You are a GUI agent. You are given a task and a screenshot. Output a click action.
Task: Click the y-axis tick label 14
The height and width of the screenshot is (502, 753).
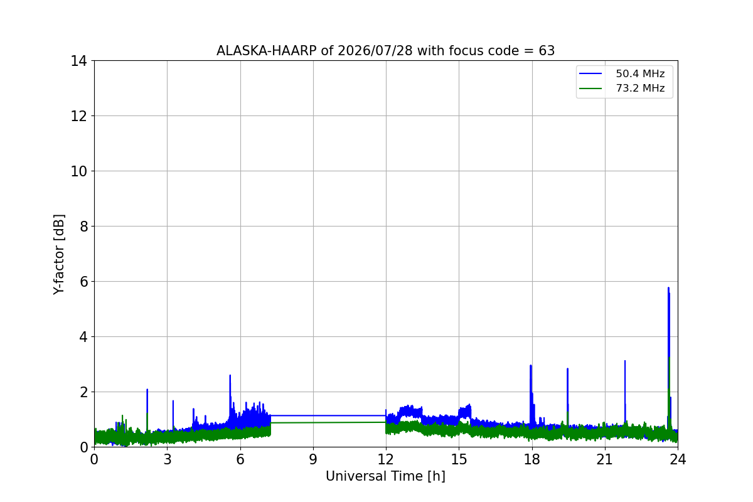tap(78, 61)
